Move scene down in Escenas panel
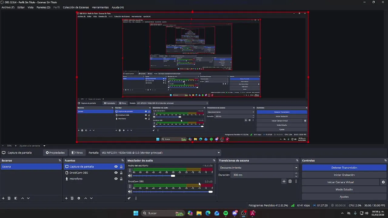This screenshot has width=388, height=218. coord(28,198)
